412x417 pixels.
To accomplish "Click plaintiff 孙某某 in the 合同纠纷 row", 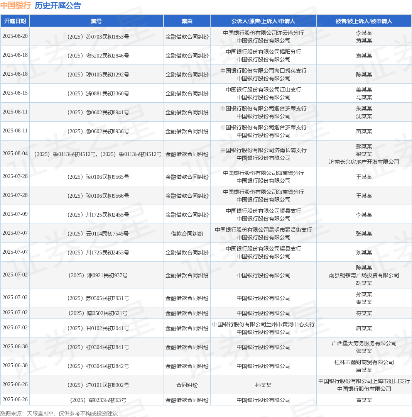I will pyautogui.click(x=263, y=385).
